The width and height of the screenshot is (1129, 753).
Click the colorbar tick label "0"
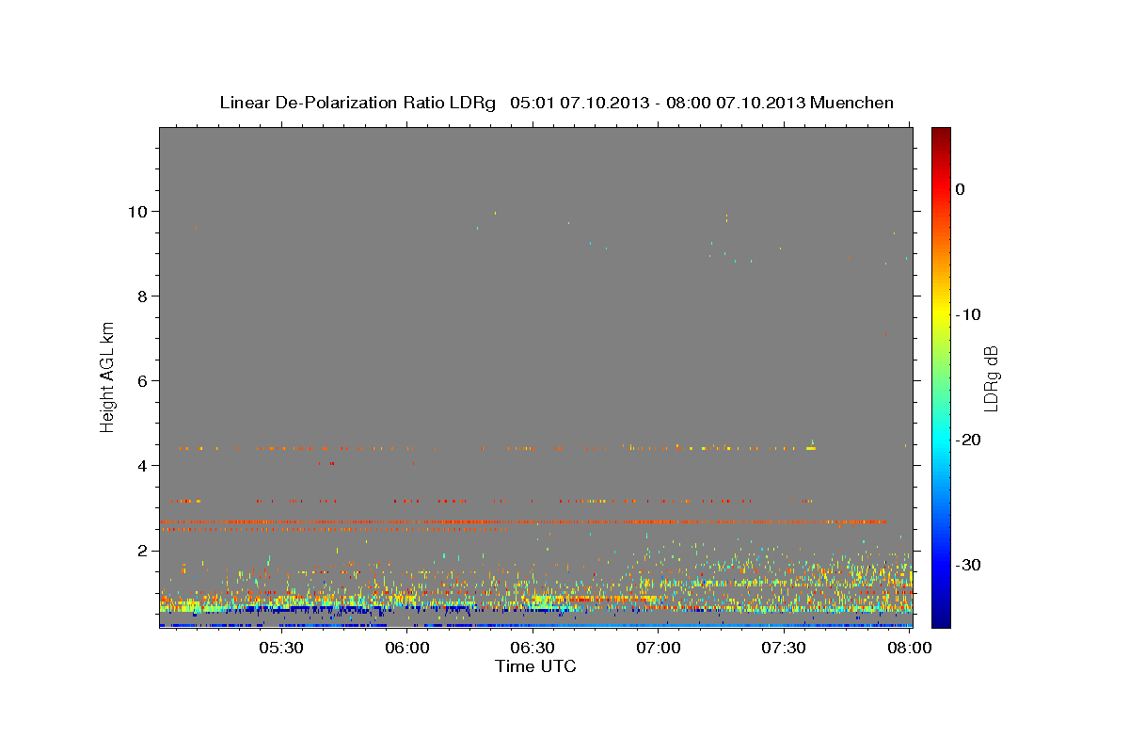pos(961,189)
